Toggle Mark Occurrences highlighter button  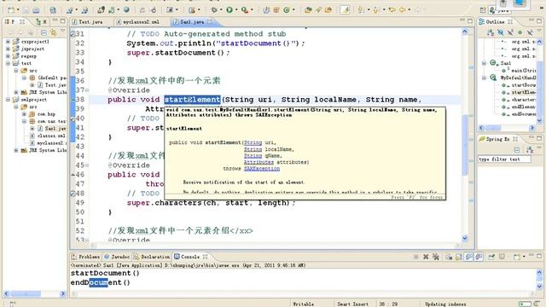345,10
